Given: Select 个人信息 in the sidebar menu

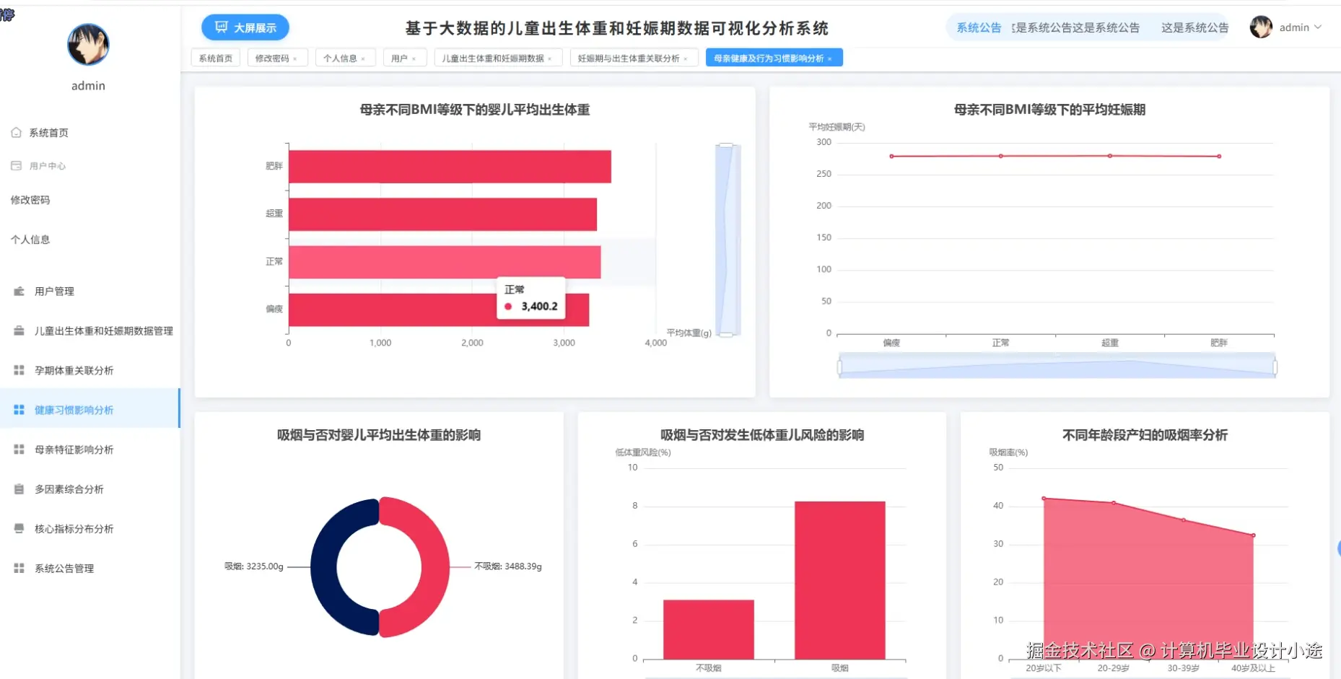Looking at the screenshot, I should click(x=30, y=240).
